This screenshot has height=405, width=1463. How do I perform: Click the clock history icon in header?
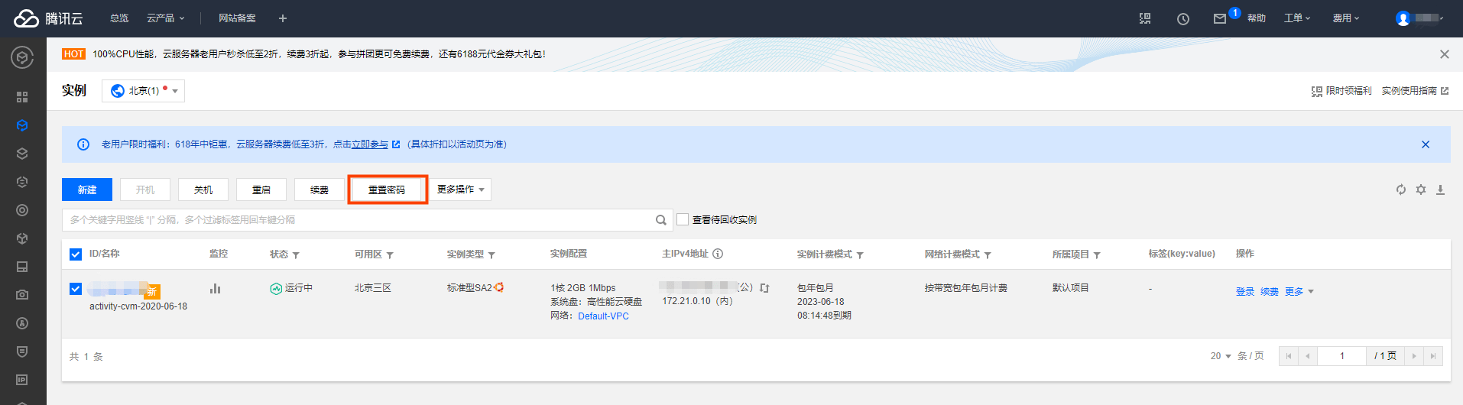coord(1183,18)
